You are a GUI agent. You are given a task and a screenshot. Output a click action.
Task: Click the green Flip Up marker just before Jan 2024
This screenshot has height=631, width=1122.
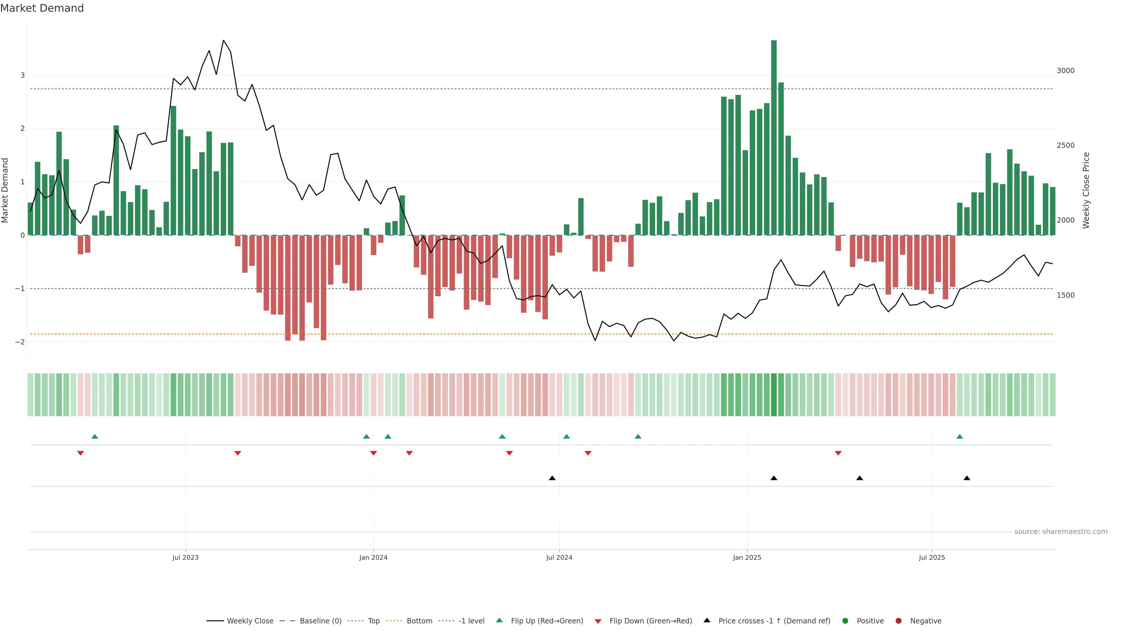[x=366, y=436]
